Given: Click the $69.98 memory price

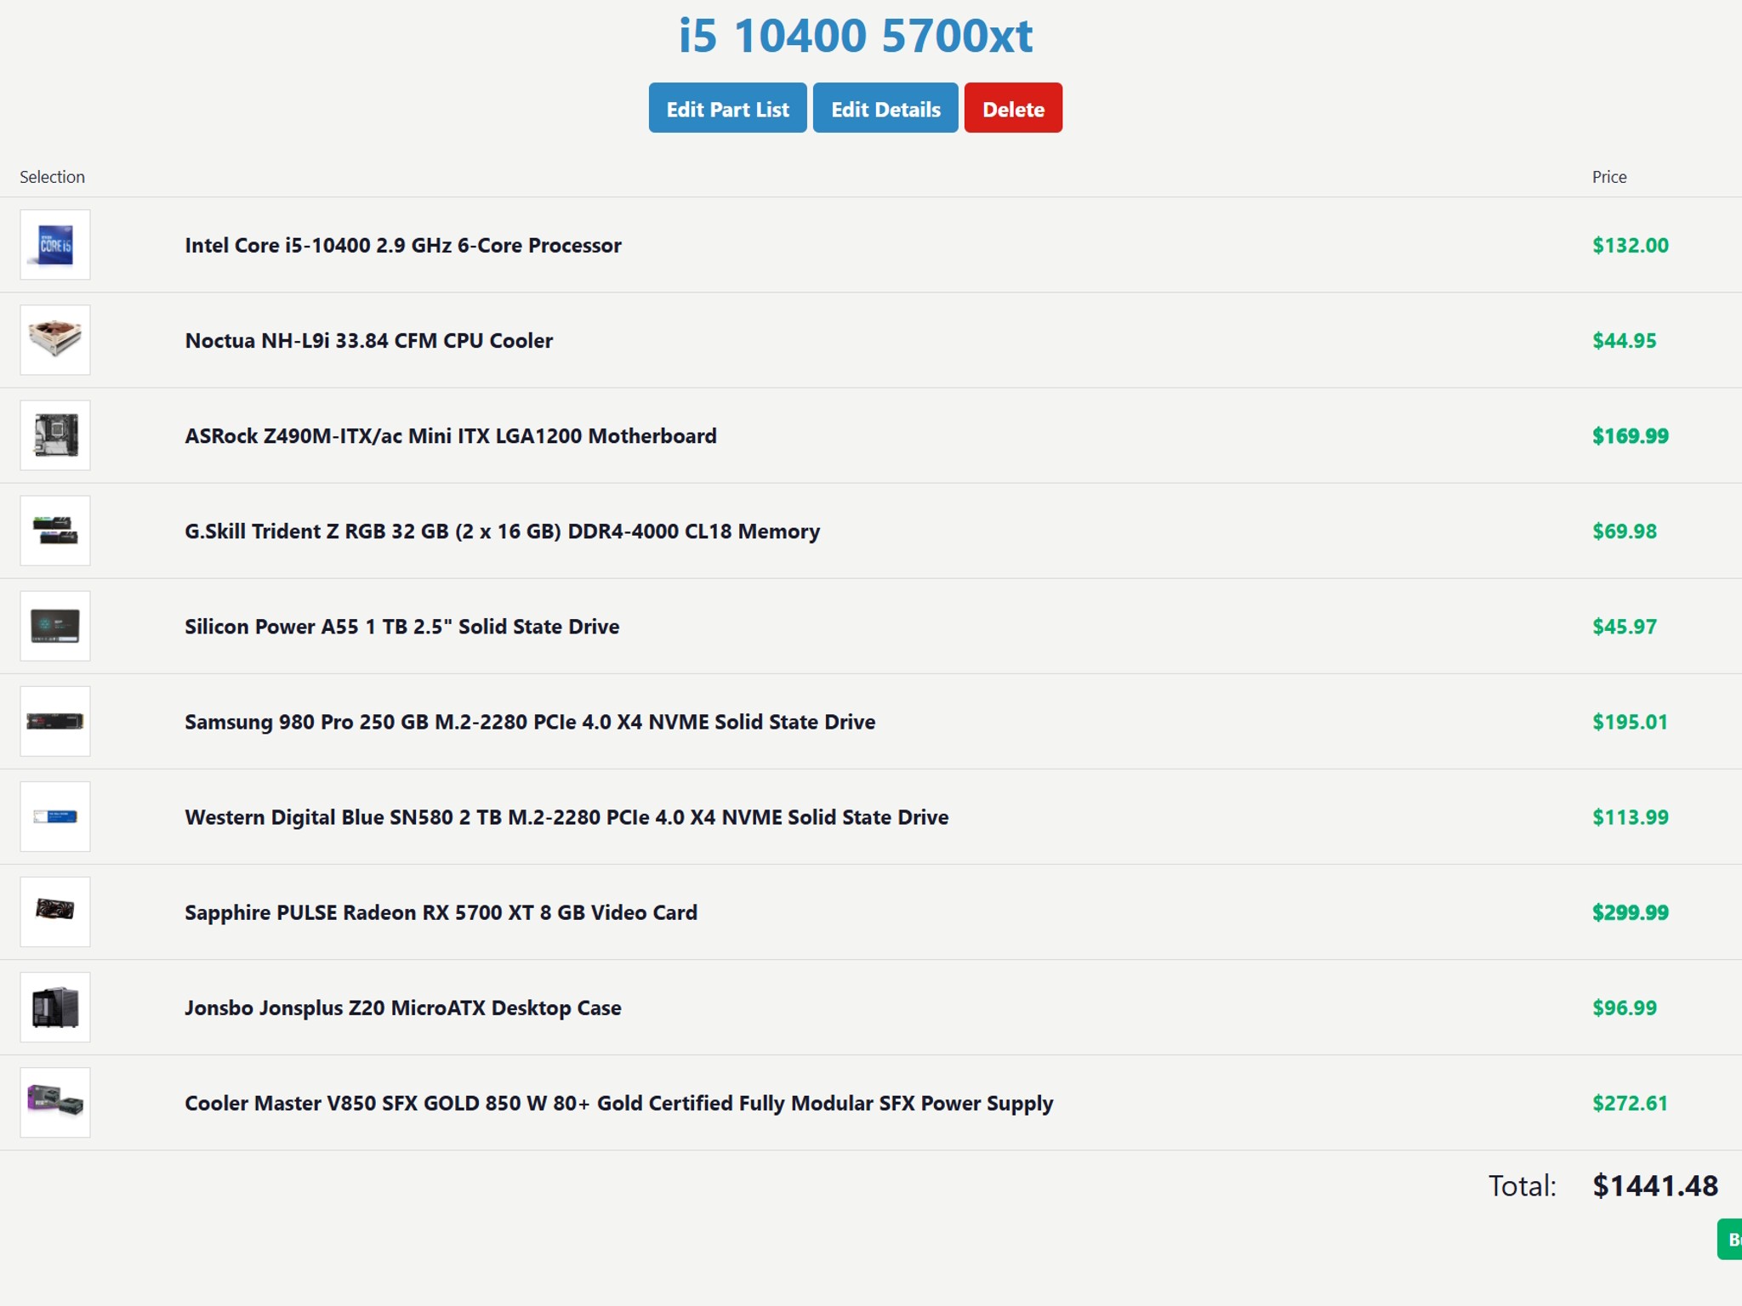Looking at the screenshot, I should [x=1625, y=531].
